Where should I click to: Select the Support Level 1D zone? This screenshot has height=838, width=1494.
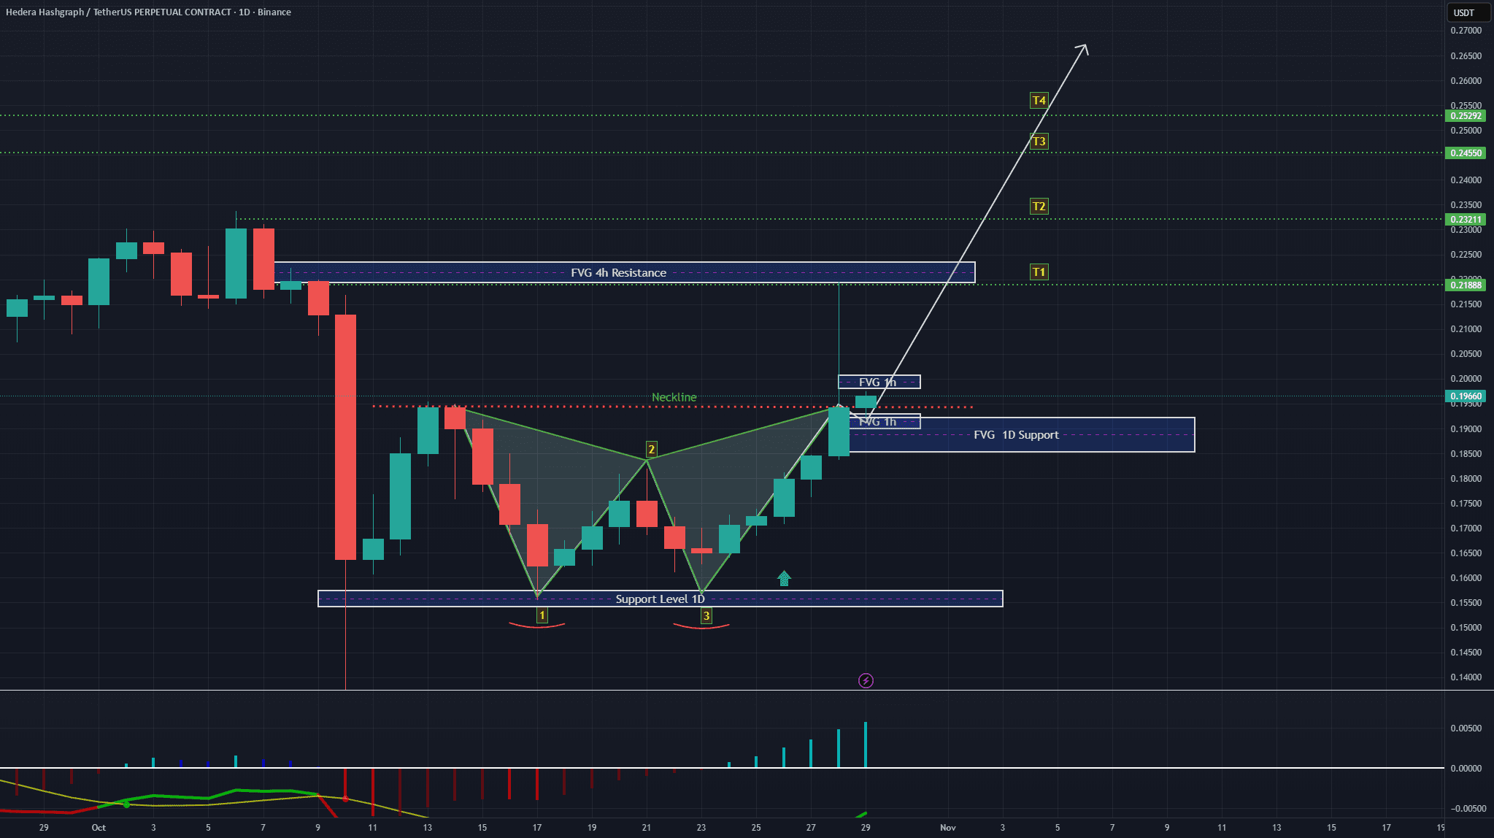660,599
